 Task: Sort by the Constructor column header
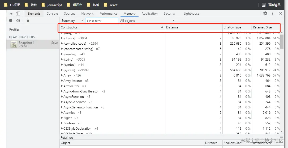(x=112, y=27)
